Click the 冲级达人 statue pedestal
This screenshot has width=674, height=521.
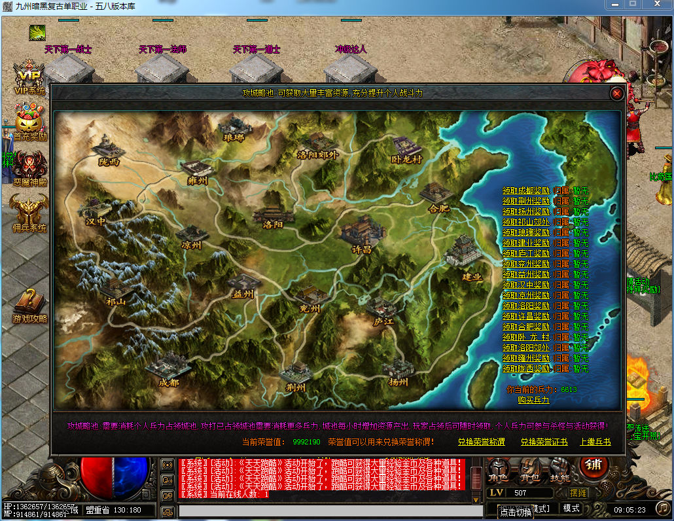click(x=351, y=68)
